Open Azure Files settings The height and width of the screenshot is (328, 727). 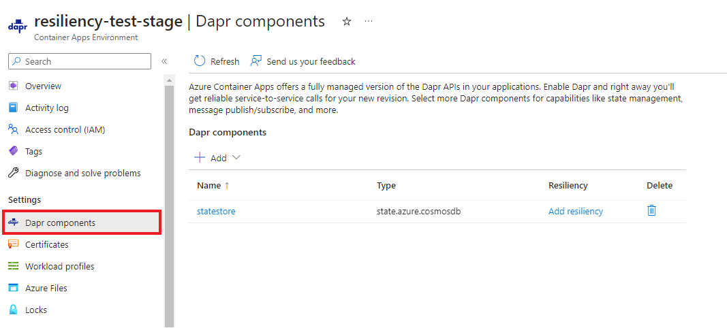[46, 288]
